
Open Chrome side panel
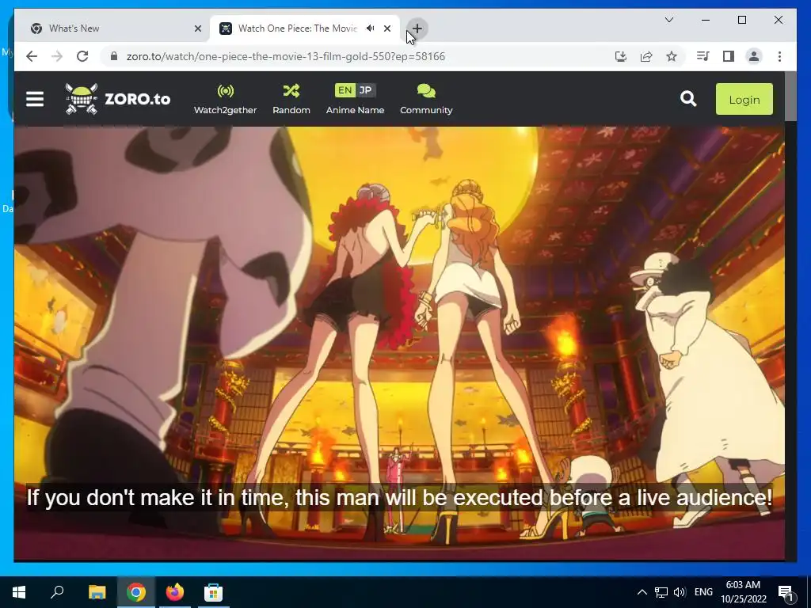click(729, 56)
